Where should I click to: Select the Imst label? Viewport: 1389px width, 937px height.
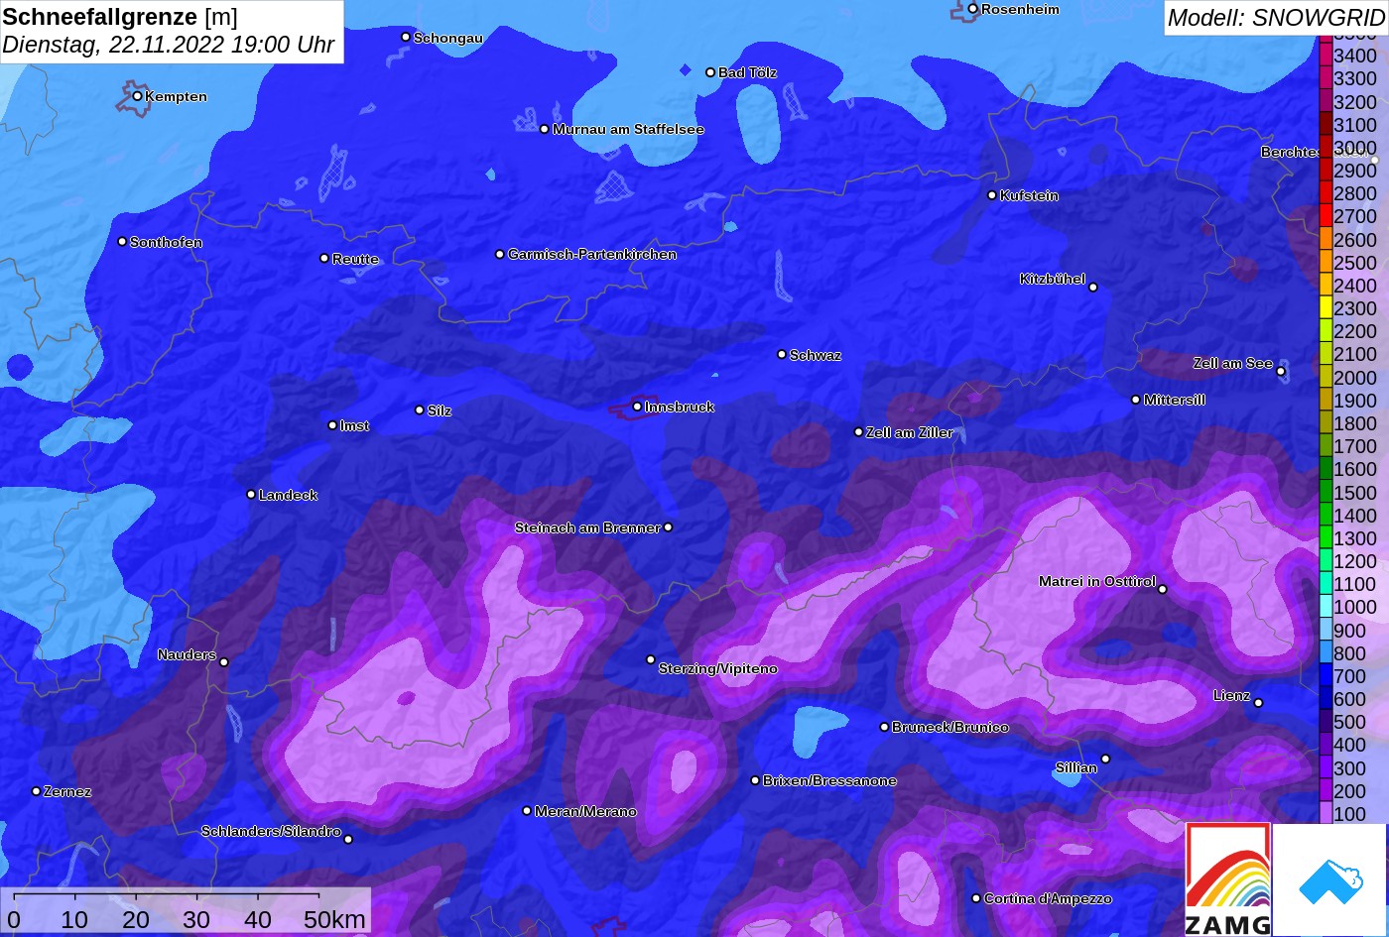pos(354,425)
